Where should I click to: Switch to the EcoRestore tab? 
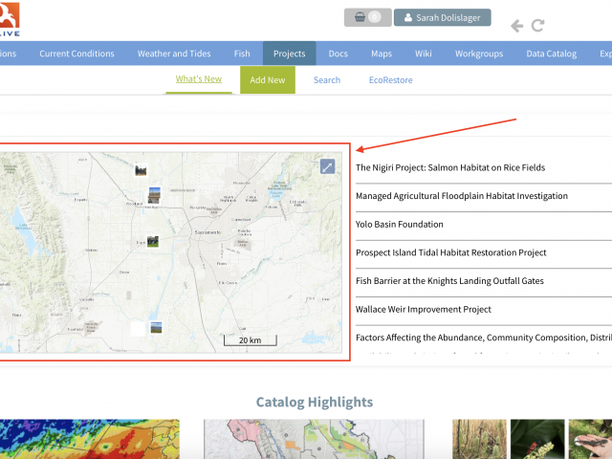point(390,80)
